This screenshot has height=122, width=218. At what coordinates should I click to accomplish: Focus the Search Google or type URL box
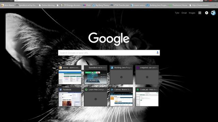[109, 53]
